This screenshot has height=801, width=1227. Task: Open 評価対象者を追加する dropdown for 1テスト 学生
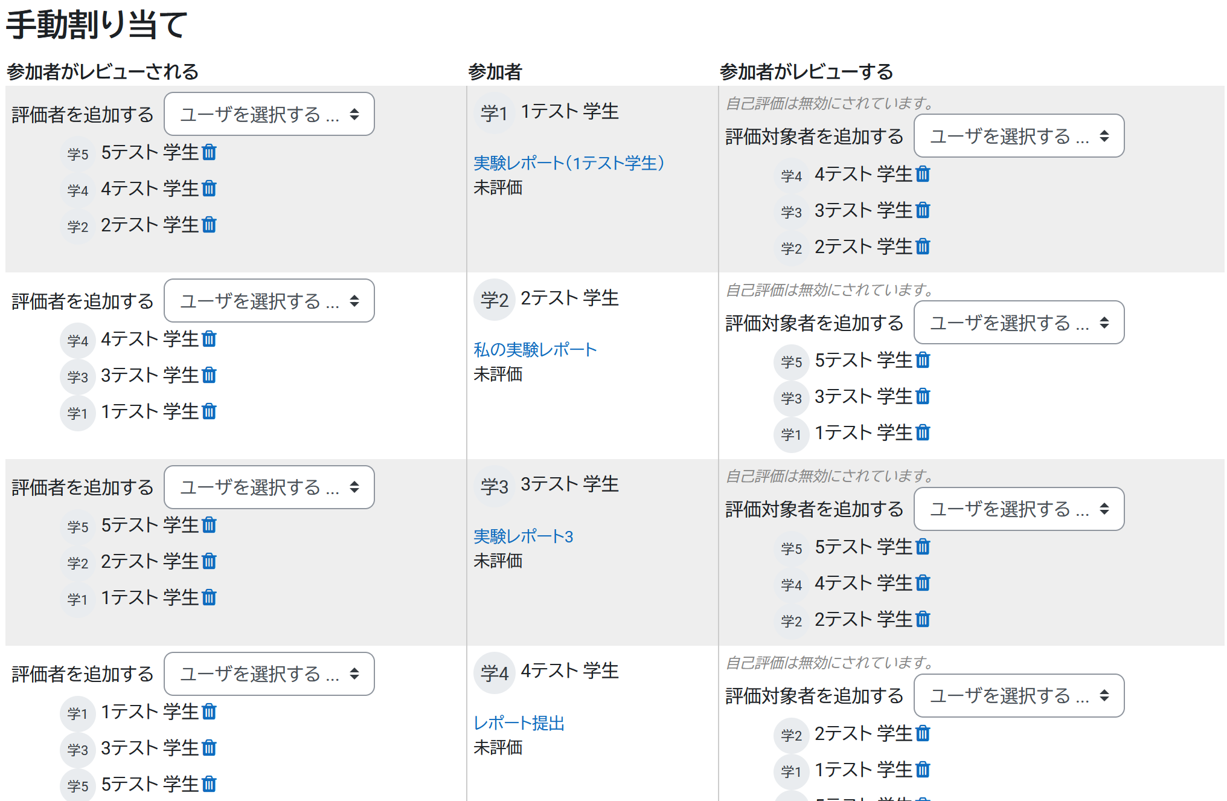(1019, 136)
